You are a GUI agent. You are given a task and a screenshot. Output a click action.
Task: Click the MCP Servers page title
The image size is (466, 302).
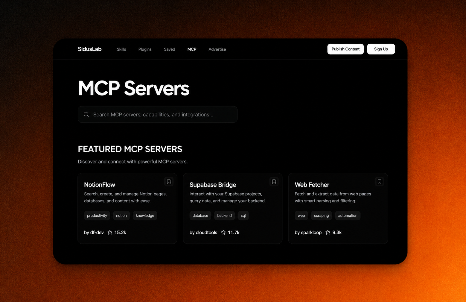point(133,88)
